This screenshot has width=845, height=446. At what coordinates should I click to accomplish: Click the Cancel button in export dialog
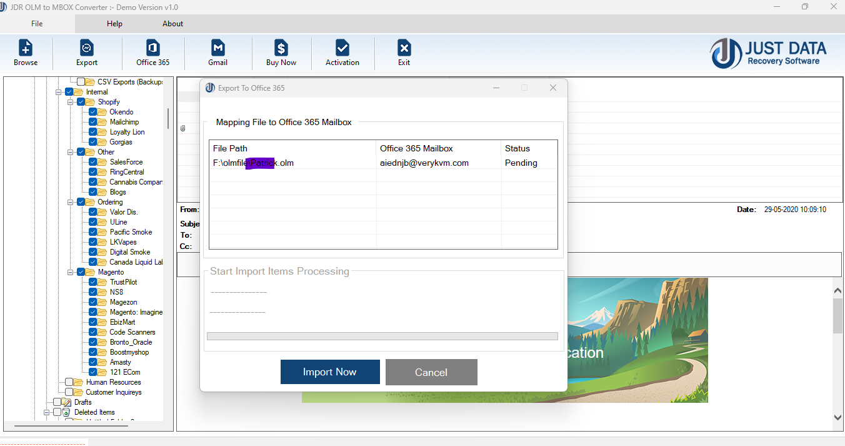431,372
